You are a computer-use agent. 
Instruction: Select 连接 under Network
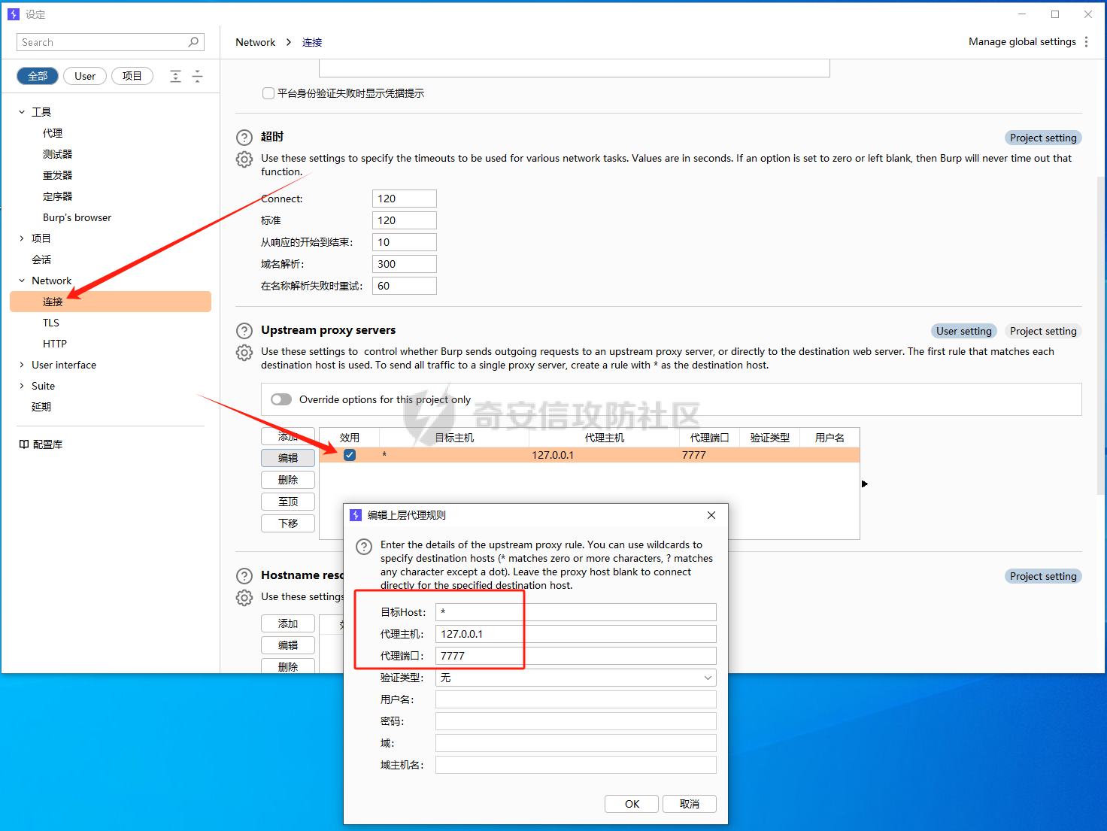point(111,302)
